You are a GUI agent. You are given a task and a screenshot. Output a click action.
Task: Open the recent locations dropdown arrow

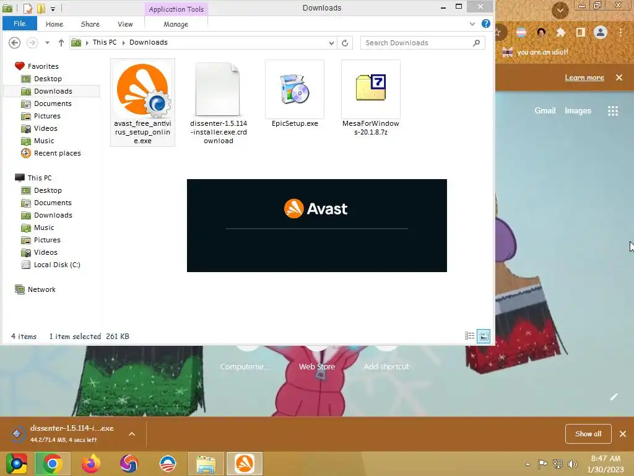click(47, 43)
